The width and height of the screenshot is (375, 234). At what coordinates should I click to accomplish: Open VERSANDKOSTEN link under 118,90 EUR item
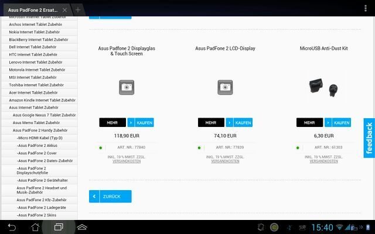pyautogui.click(x=127, y=161)
